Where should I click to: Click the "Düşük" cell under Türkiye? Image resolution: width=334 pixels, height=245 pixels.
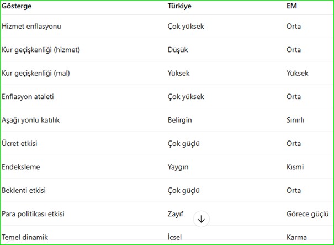[178, 50]
